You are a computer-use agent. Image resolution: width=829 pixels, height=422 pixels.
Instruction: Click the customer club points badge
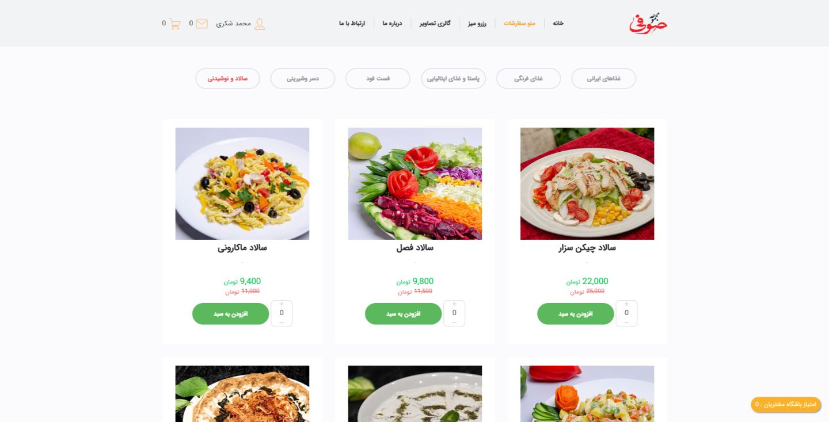(786, 404)
